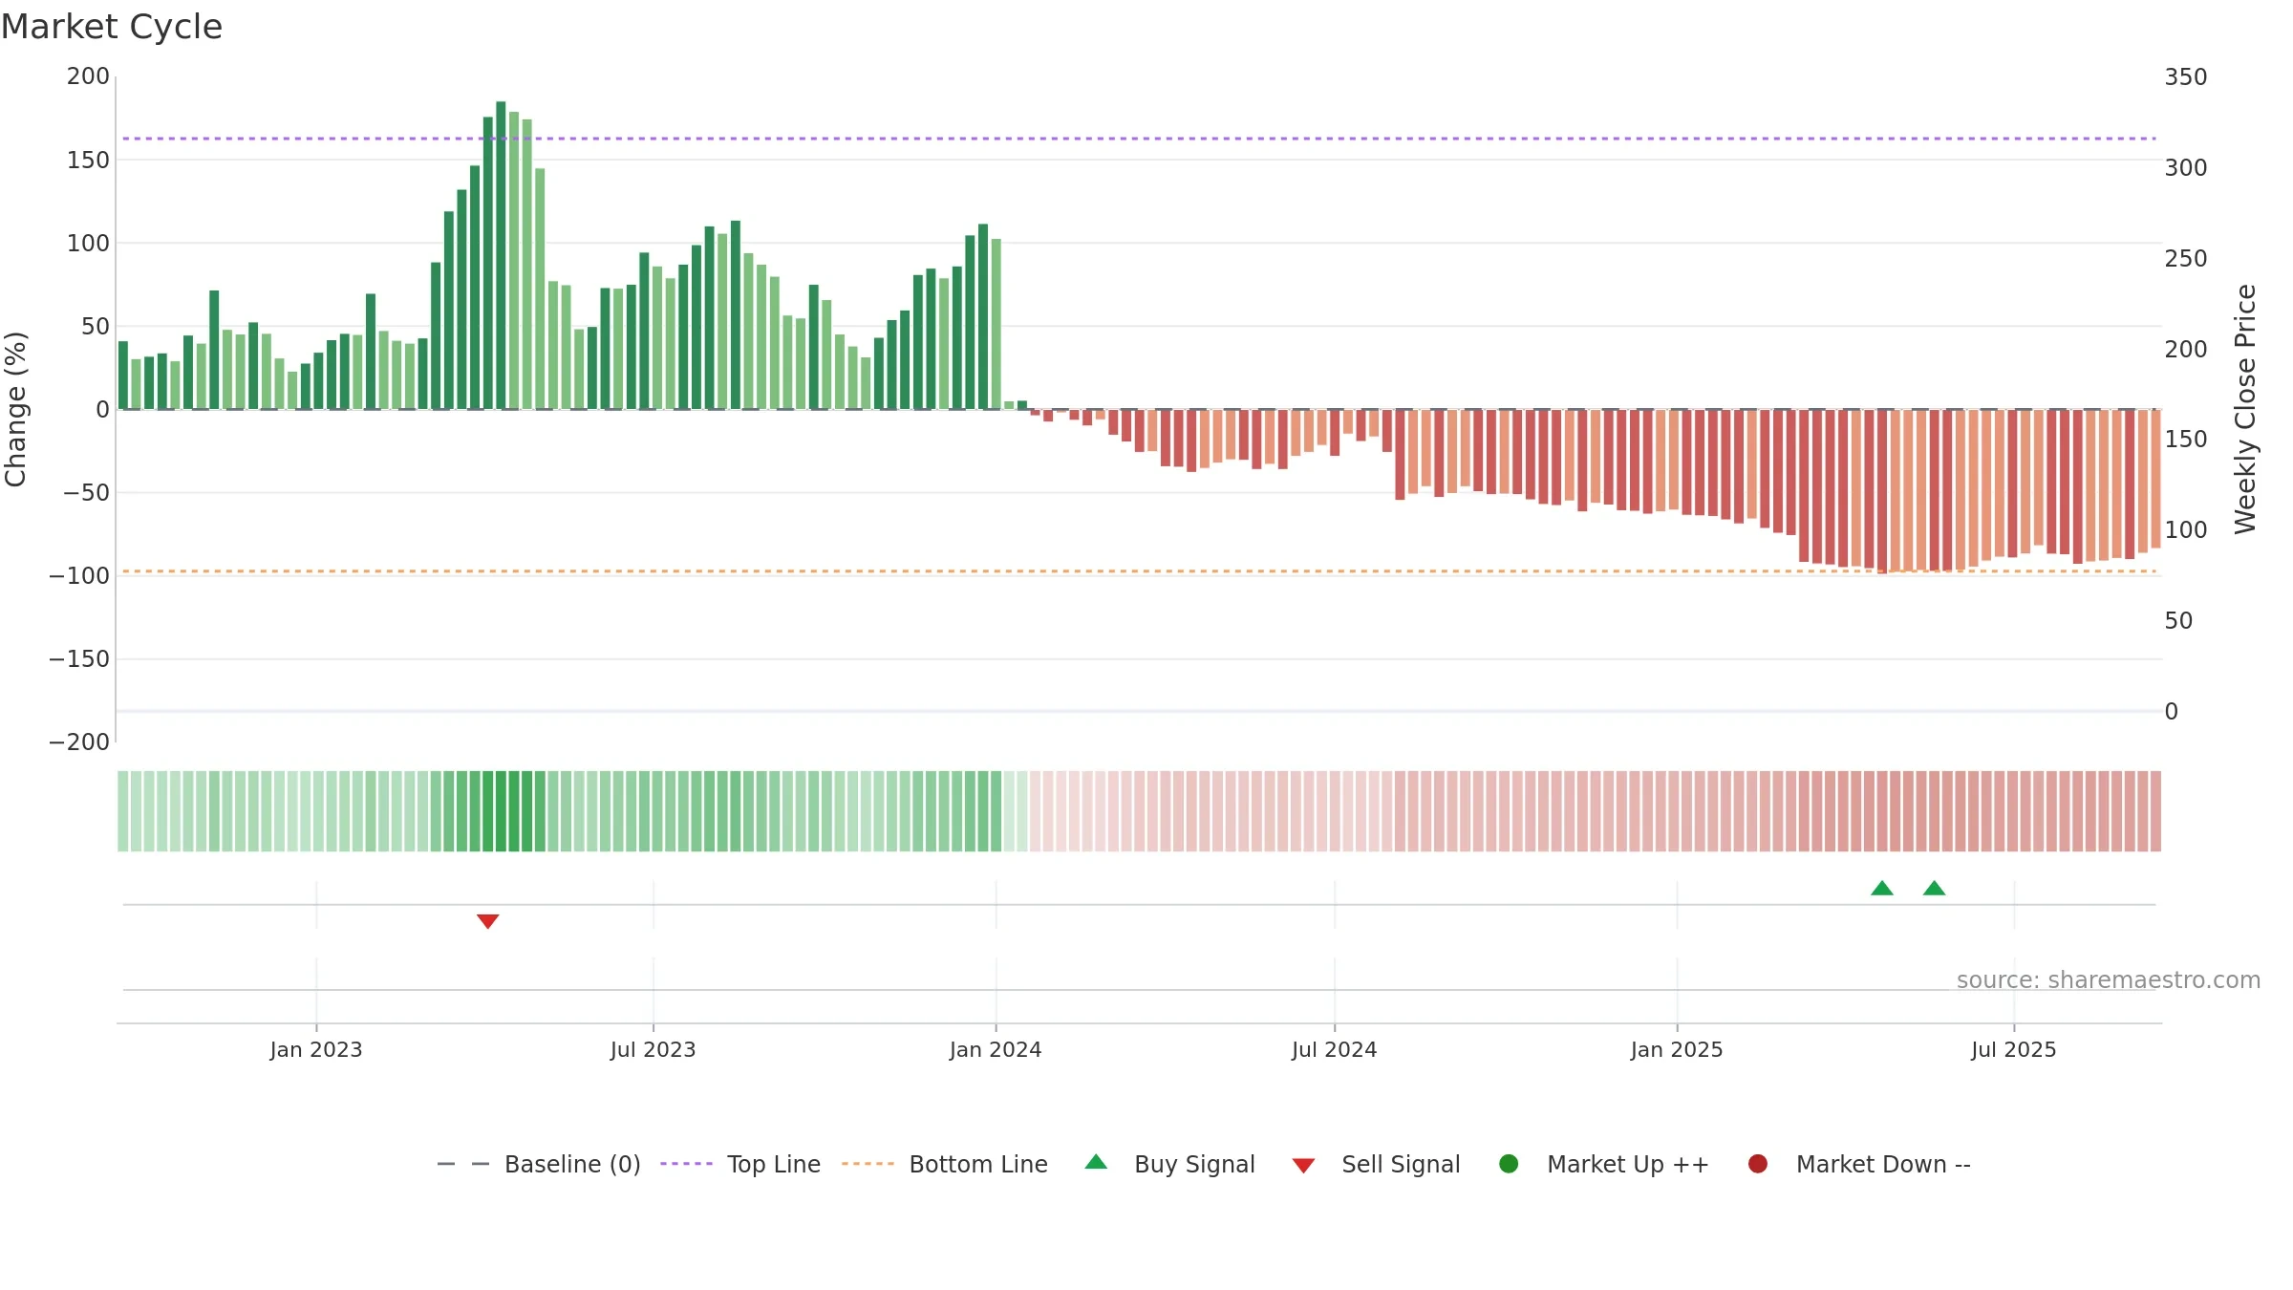Toggle Sell Signal legend entry
2293x1290 pixels.
click(1376, 1164)
